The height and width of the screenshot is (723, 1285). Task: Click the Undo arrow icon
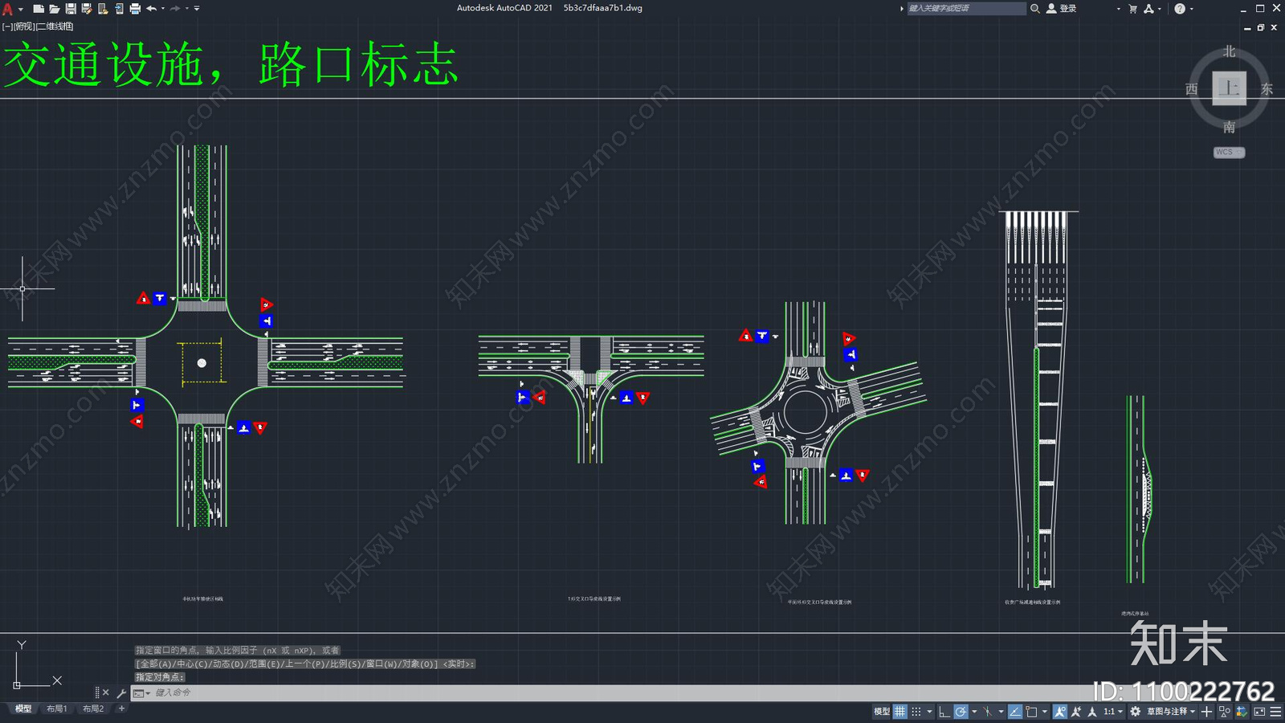(151, 9)
